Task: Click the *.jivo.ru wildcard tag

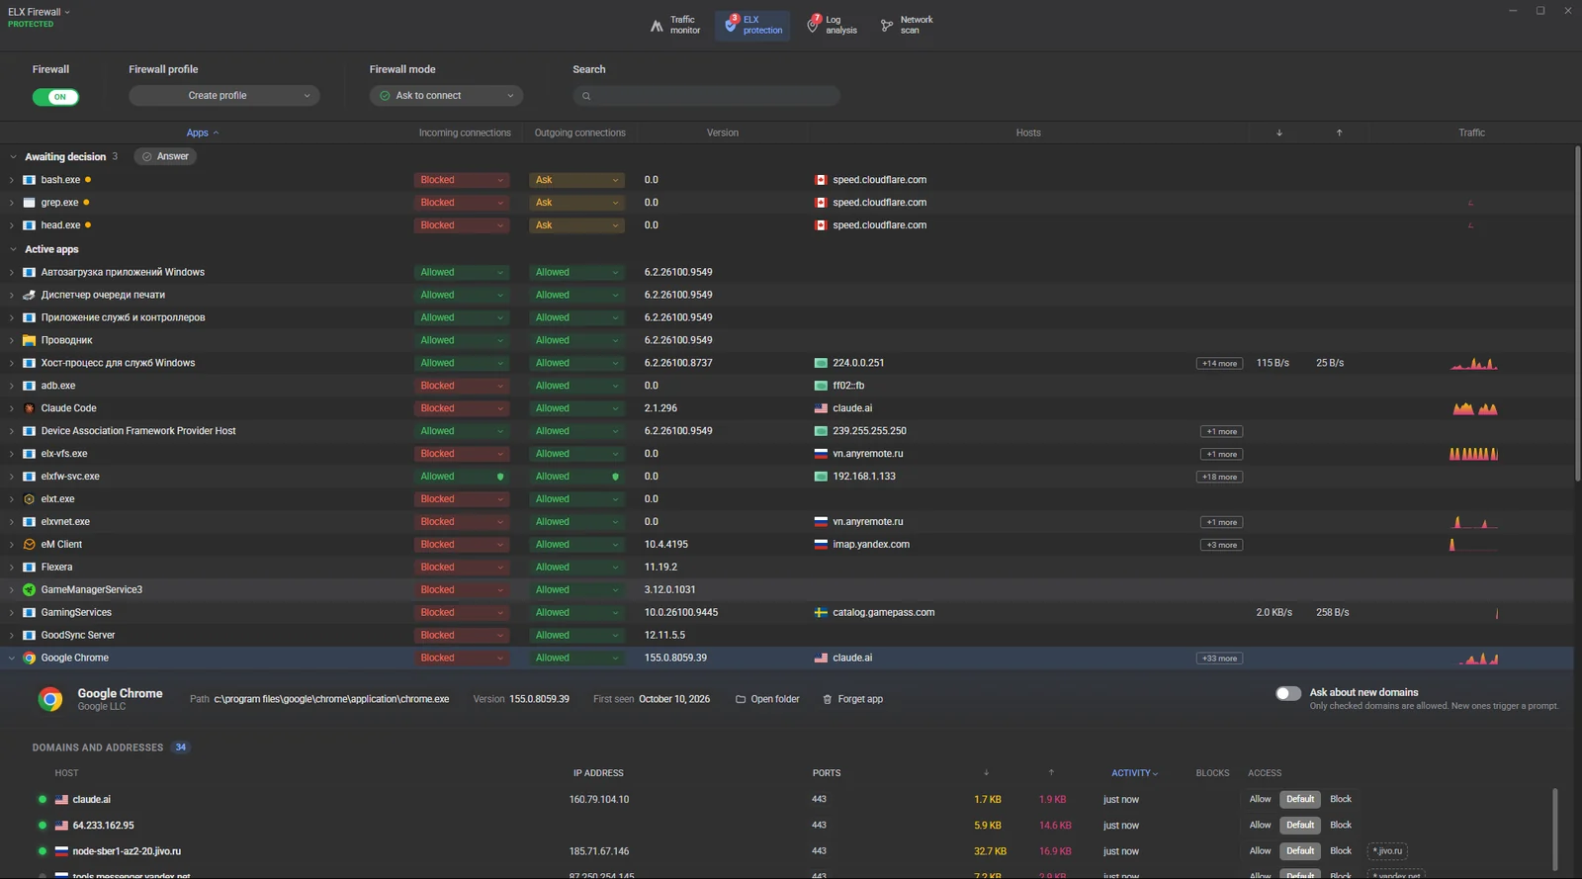Action: point(1387,851)
